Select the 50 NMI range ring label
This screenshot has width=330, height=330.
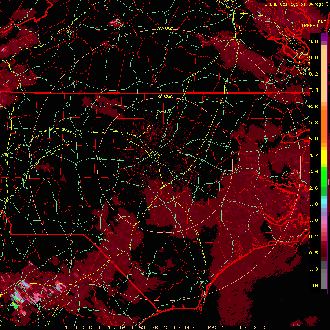[x=165, y=97]
